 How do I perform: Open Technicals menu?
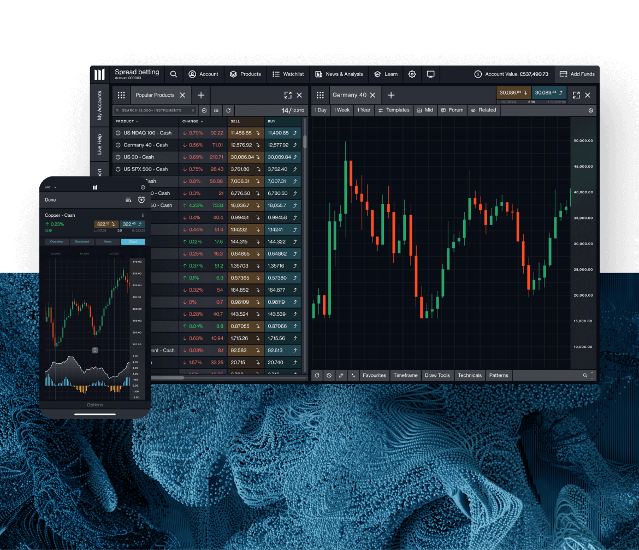470,375
